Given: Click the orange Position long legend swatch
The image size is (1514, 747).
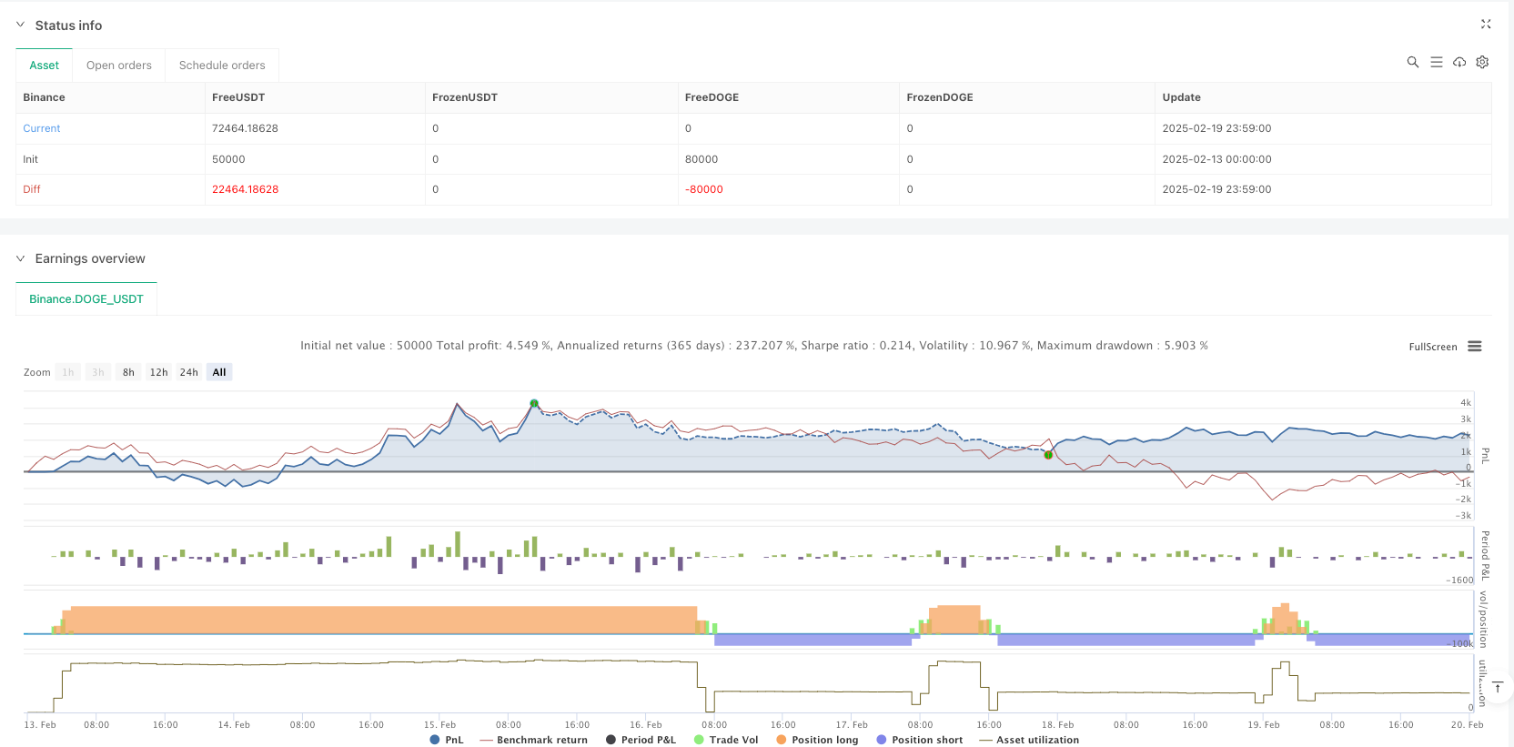Looking at the screenshot, I should pyautogui.click(x=781, y=740).
